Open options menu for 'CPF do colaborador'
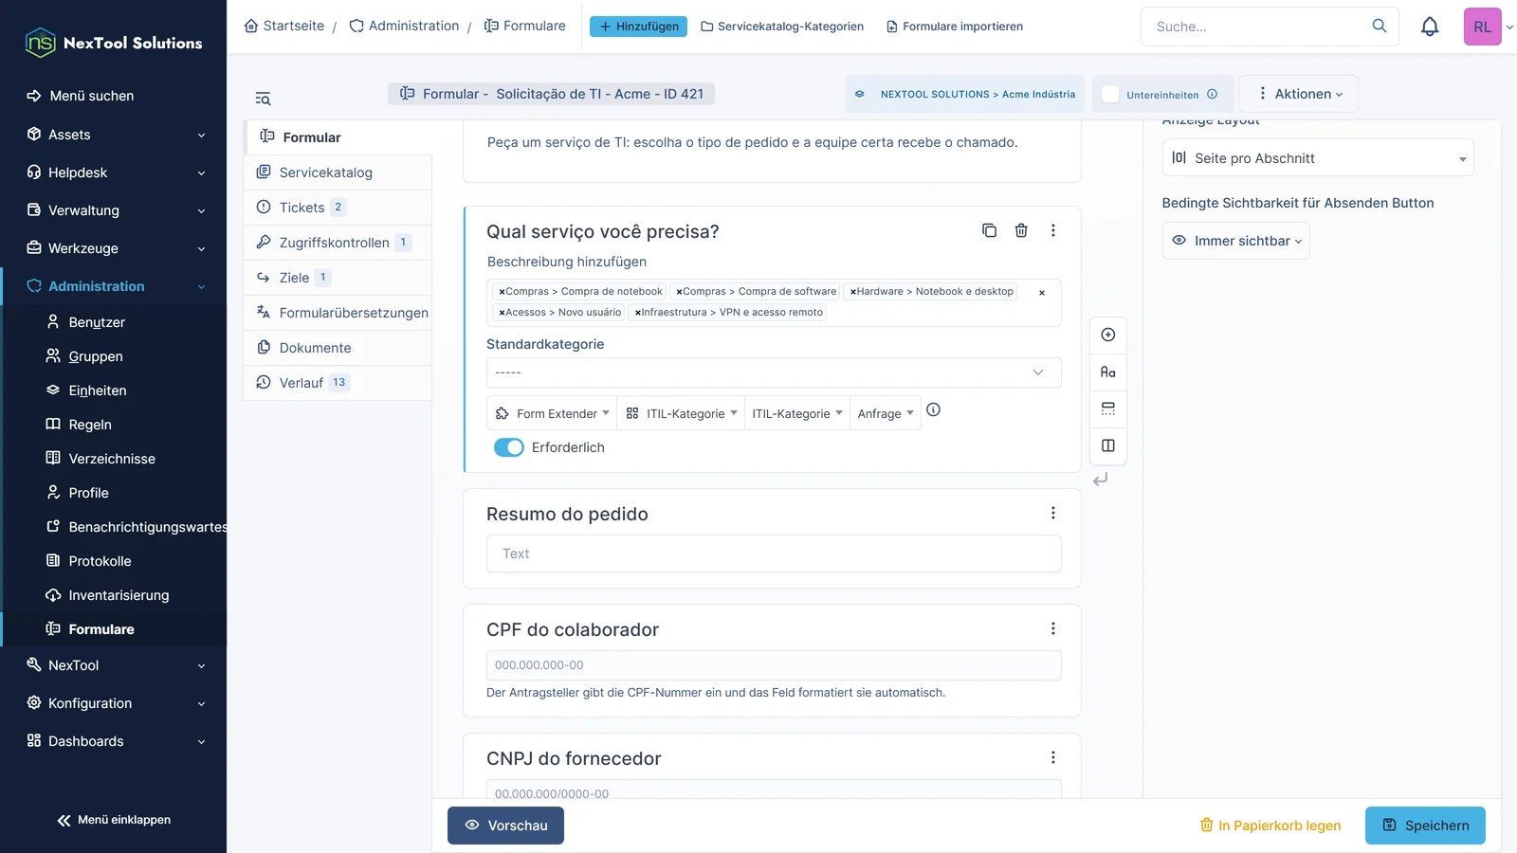The width and height of the screenshot is (1517, 853). (x=1052, y=628)
